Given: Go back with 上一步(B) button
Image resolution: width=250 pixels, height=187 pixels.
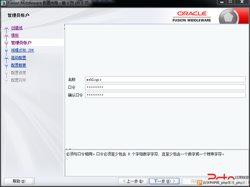Looking at the screenshot, I should 133,181.
